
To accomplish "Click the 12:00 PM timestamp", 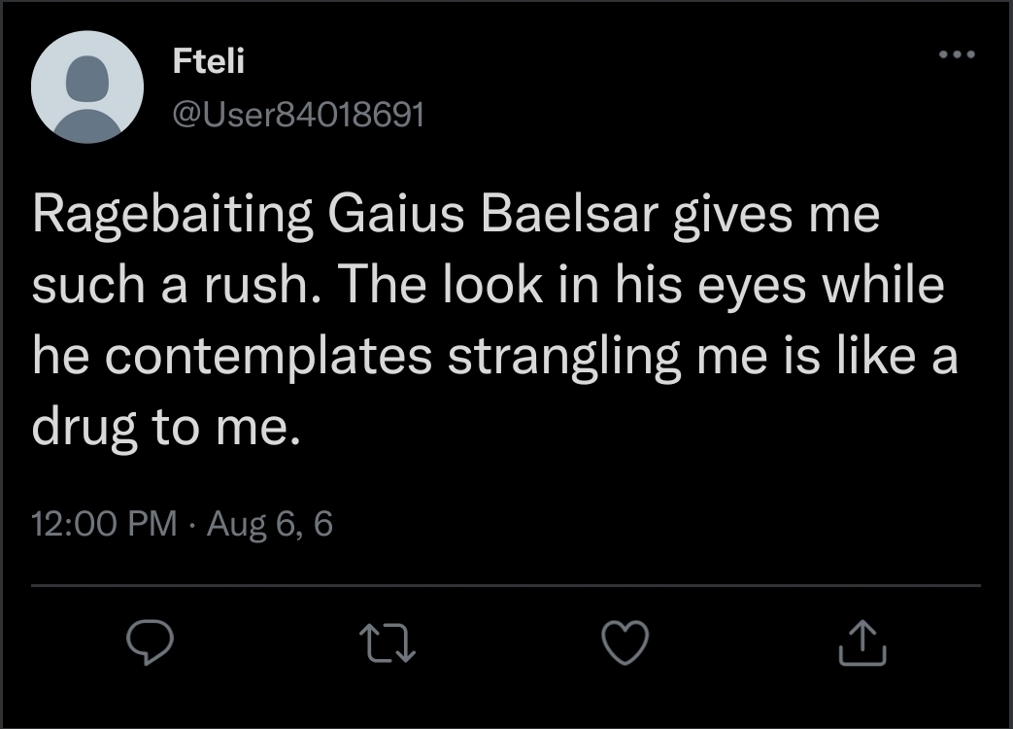I will click(104, 524).
